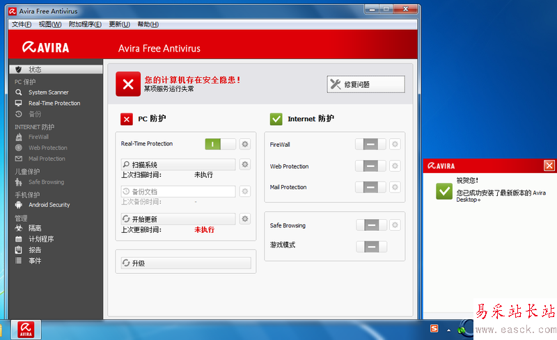Click the green check icon in Avira notification
557x340 pixels.
[444, 191]
